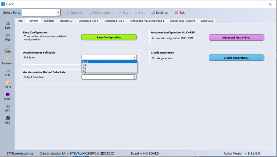Switch to the Embedded Reg 1 tab

88,21
